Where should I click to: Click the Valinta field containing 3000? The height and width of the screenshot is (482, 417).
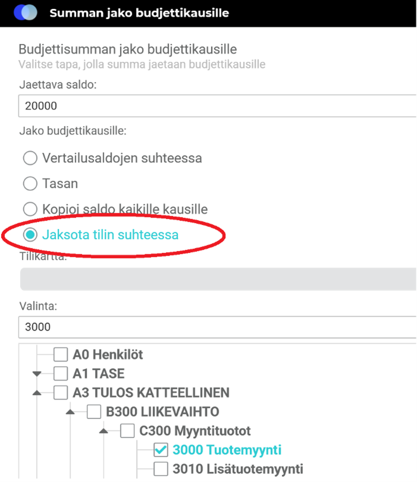[x=217, y=327]
